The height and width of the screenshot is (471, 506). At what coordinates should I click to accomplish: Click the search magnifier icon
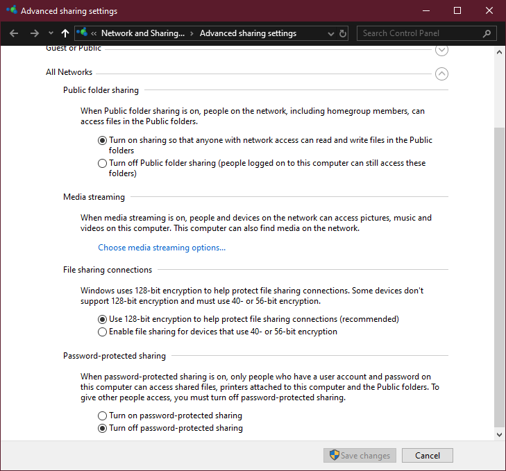click(x=487, y=33)
